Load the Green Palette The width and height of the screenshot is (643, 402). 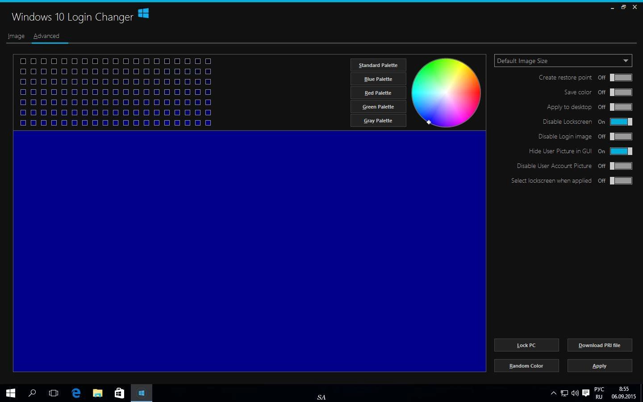click(378, 107)
